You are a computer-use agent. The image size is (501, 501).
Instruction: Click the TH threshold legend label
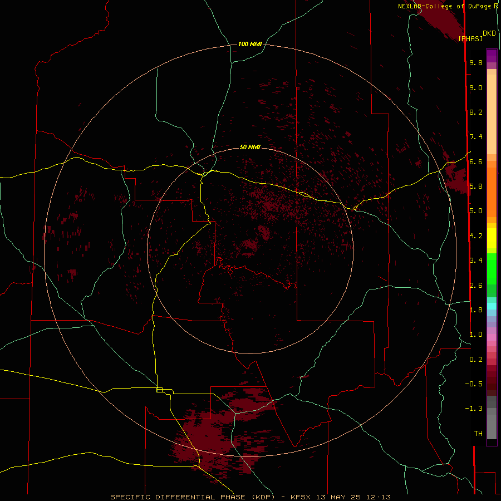tap(478, 434)
